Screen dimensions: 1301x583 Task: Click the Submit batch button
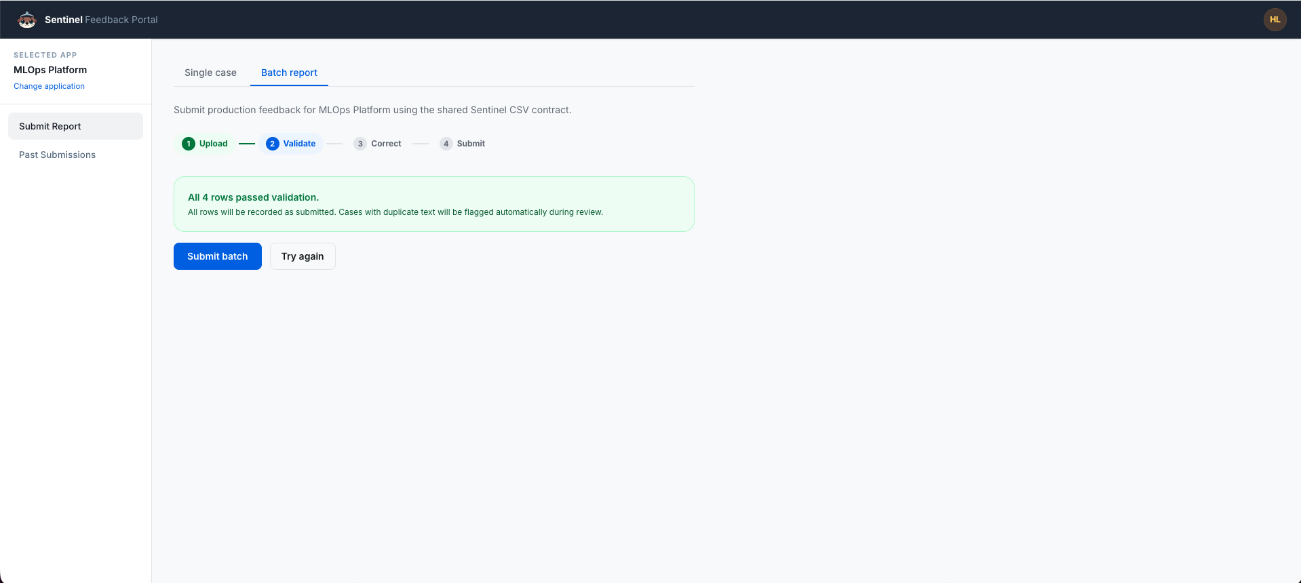218,256
